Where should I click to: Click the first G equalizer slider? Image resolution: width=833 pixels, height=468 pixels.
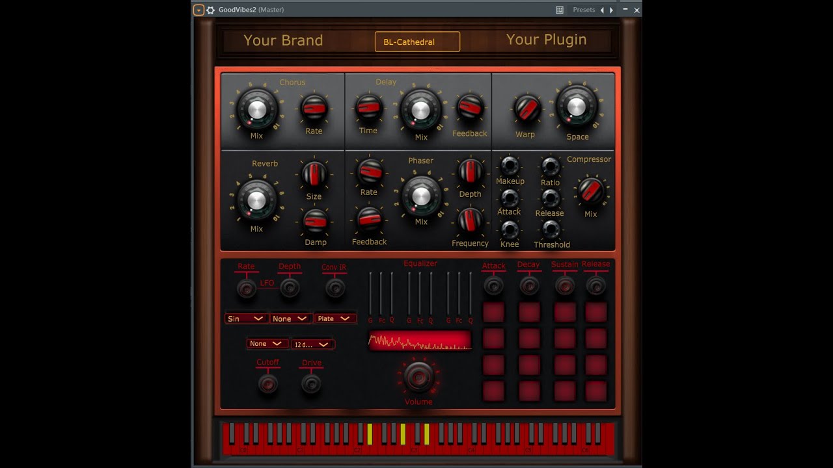click(x=370, y=294)
